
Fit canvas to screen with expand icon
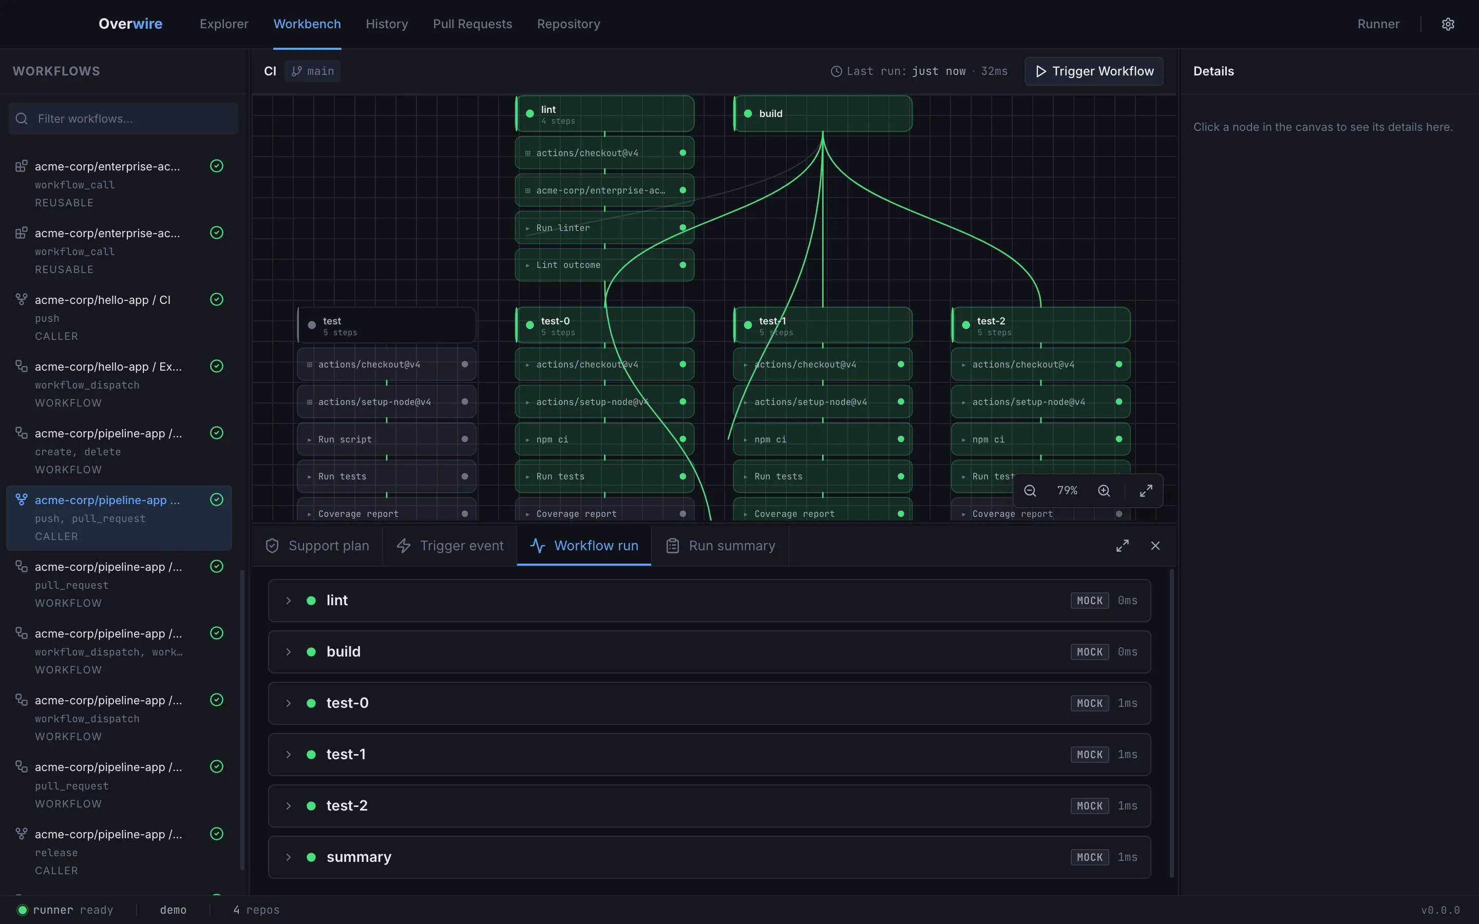tap(1146, 491)
